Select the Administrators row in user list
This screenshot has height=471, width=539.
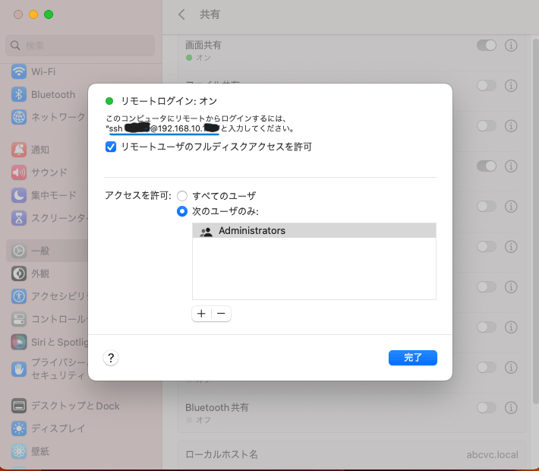tap(314, 230)
